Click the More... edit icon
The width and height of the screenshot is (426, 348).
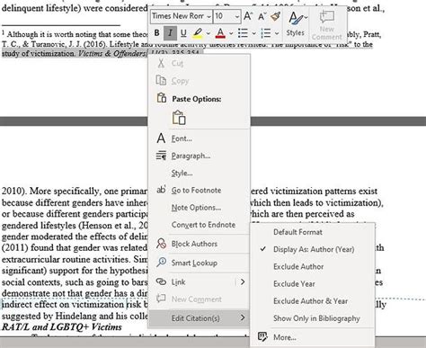coord(262,336)
